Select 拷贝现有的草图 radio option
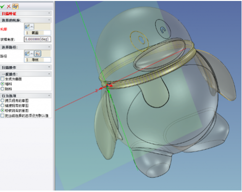 (2, 101)
